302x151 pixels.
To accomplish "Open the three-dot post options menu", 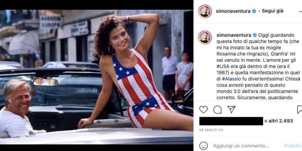I will click(x=300, y=11).
